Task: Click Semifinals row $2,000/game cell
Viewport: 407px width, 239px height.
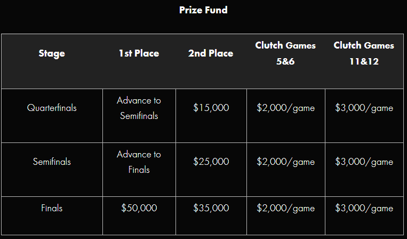Action: click(285, 162)
